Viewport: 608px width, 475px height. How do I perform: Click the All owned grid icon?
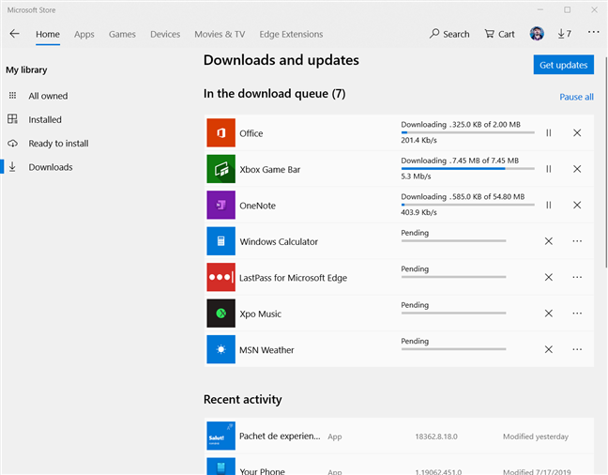tap(12, 96)
